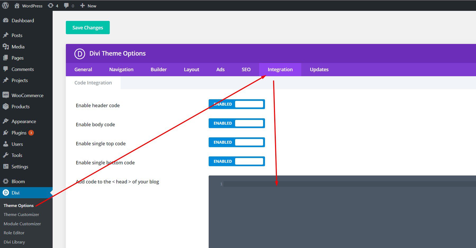Open the Appearance paintbrush icon
Image resolution: width=476 pixels, height=248 pixels.
coord(6,121)
